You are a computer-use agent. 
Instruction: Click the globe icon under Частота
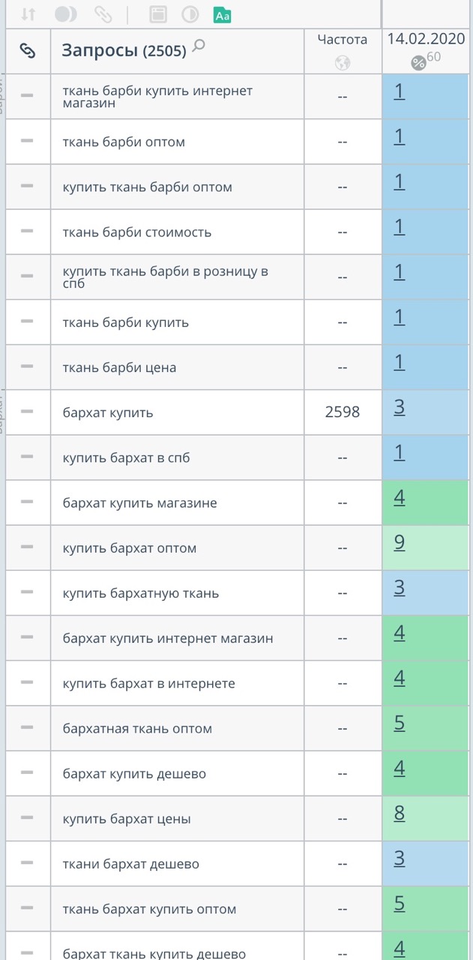coord(343,63)
